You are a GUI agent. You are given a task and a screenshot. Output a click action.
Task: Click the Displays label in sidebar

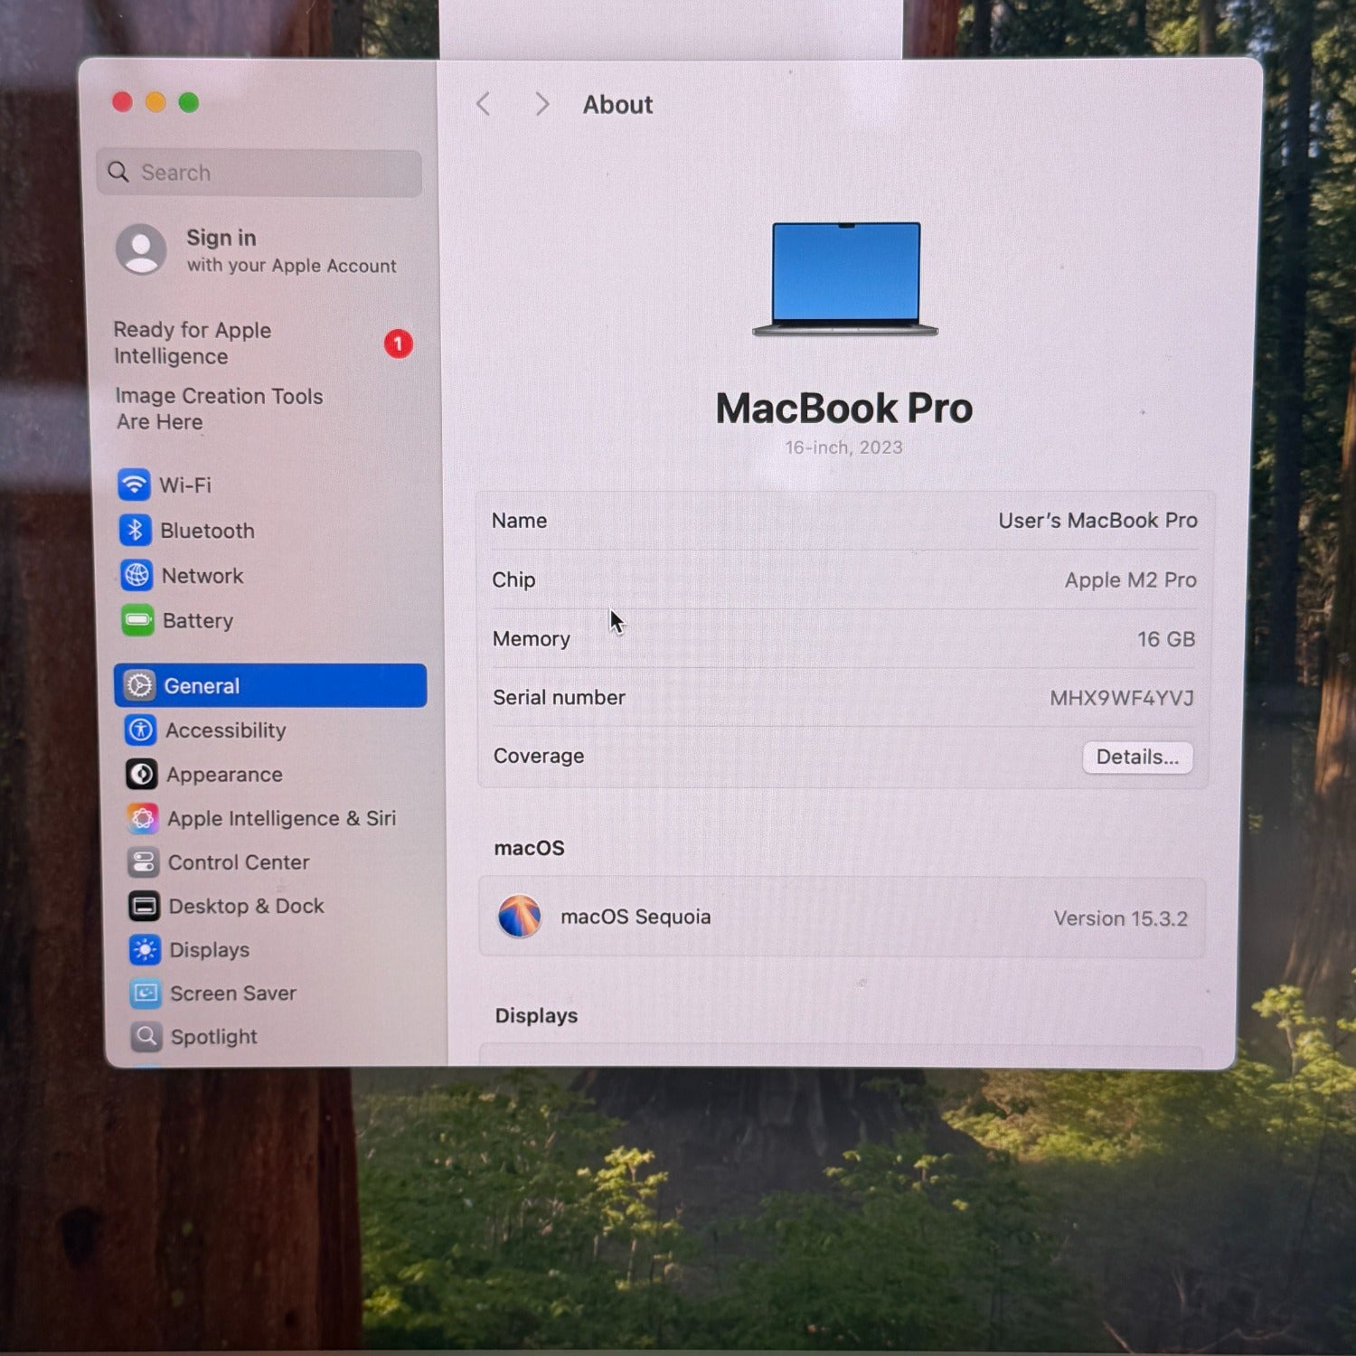tap(210, 950)
